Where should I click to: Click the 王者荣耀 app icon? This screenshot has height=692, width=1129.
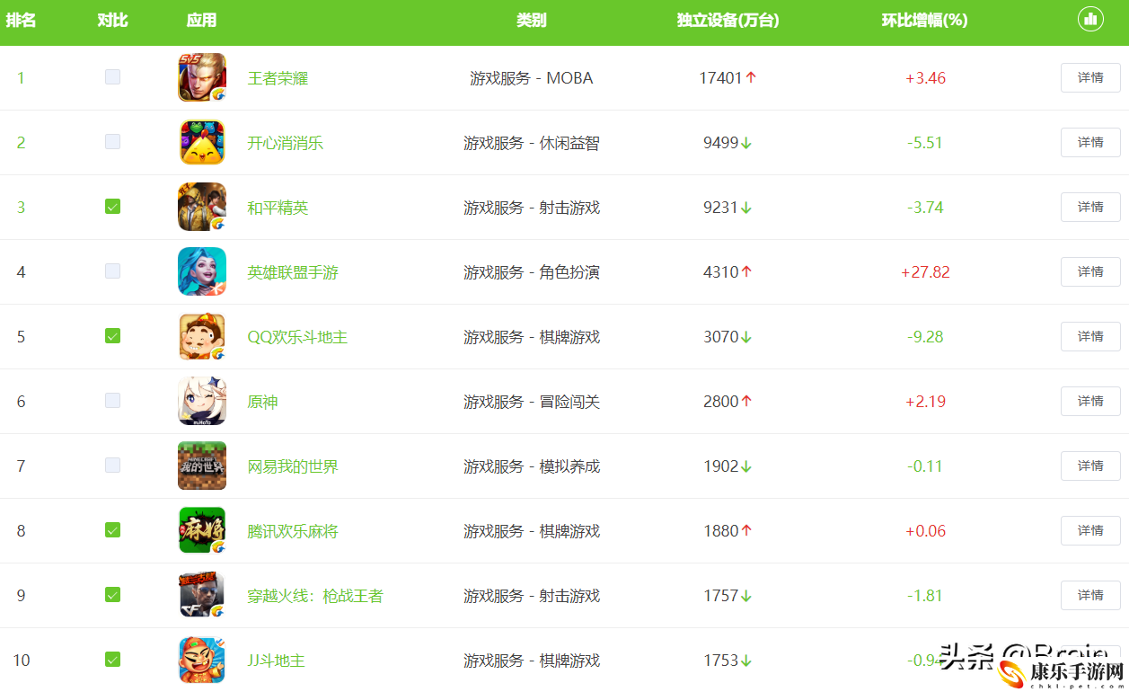click(202, 77)
